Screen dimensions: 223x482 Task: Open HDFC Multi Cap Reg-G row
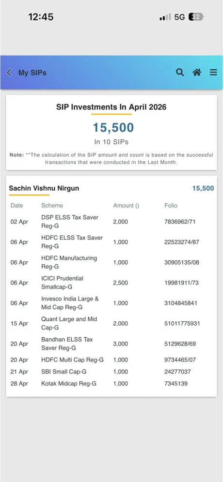[111, 360]
